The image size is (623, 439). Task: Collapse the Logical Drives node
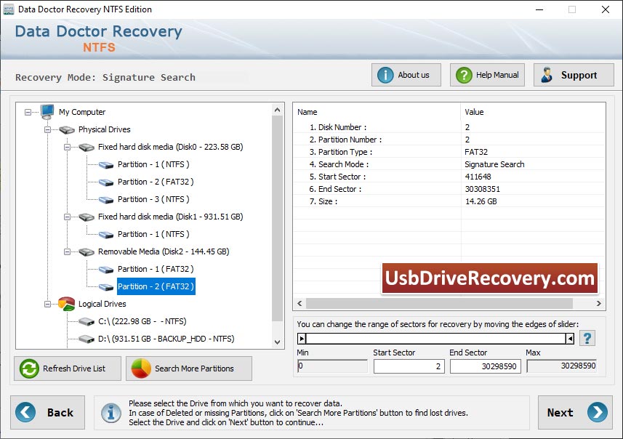(48, 304)
